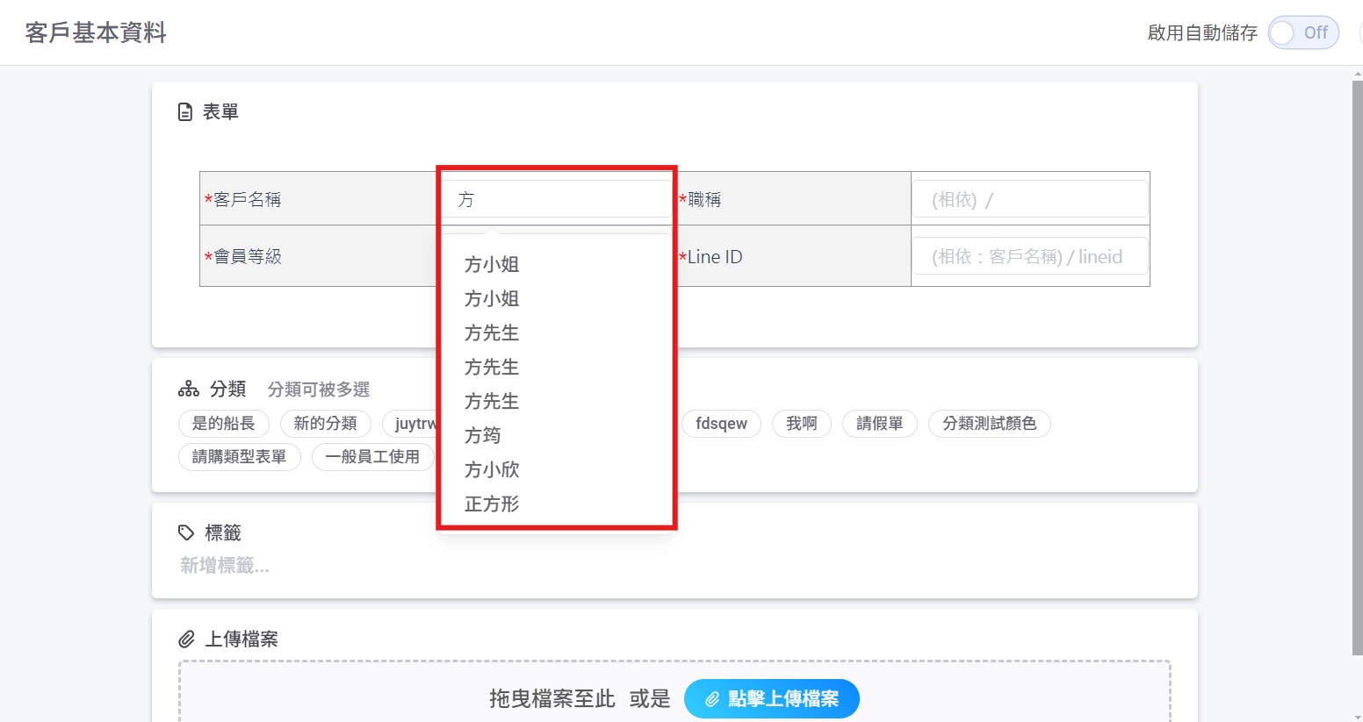
Task: Pick the last 方先生 suggestion
Action: (x=492, y=402)
